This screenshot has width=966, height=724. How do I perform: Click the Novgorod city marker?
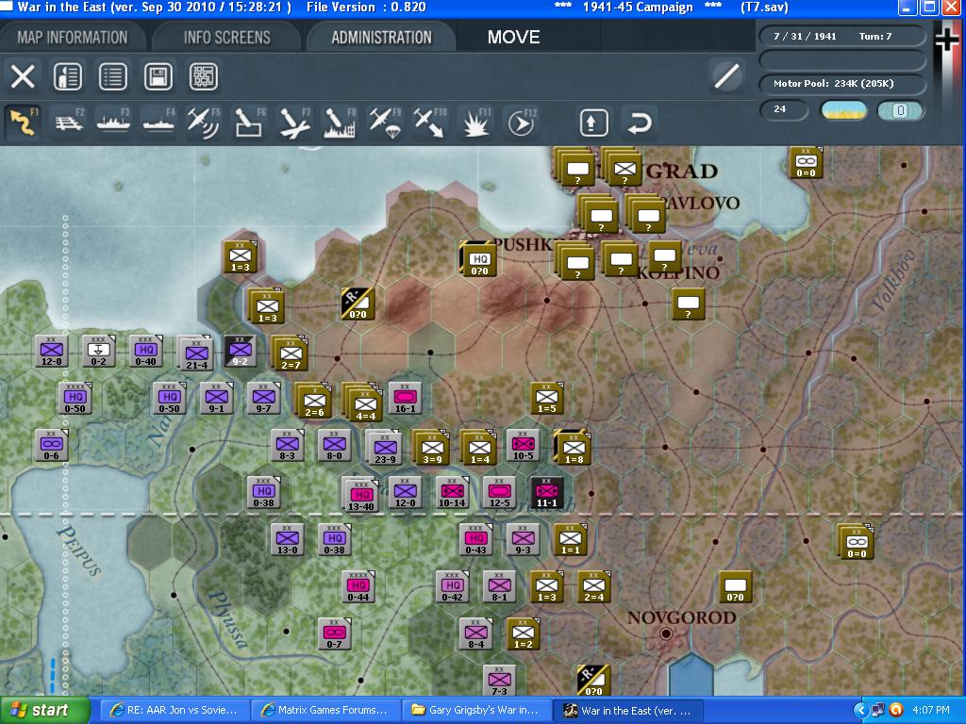[665, 633]
